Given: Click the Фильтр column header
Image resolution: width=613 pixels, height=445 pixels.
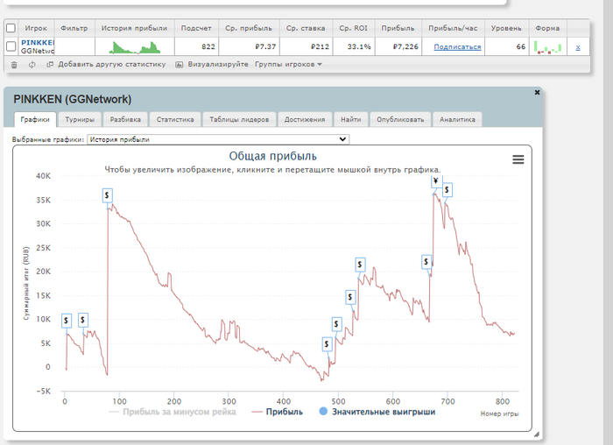Looking at the screenshot, I should (74, 28).
